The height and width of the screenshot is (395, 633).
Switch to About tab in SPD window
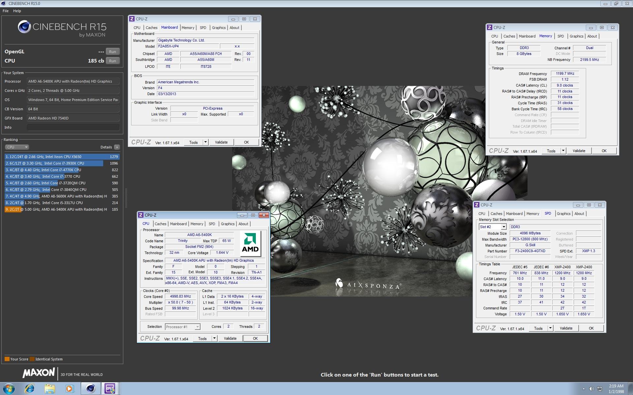pos(579,214)
